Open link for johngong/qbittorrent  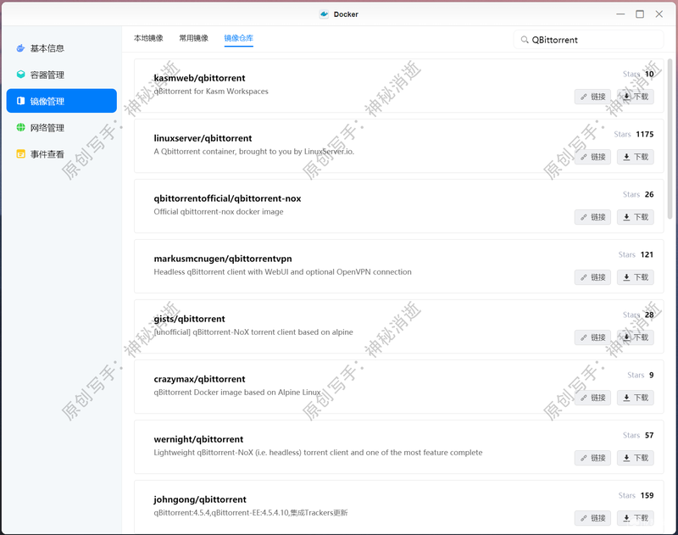(x=592, y=517)
